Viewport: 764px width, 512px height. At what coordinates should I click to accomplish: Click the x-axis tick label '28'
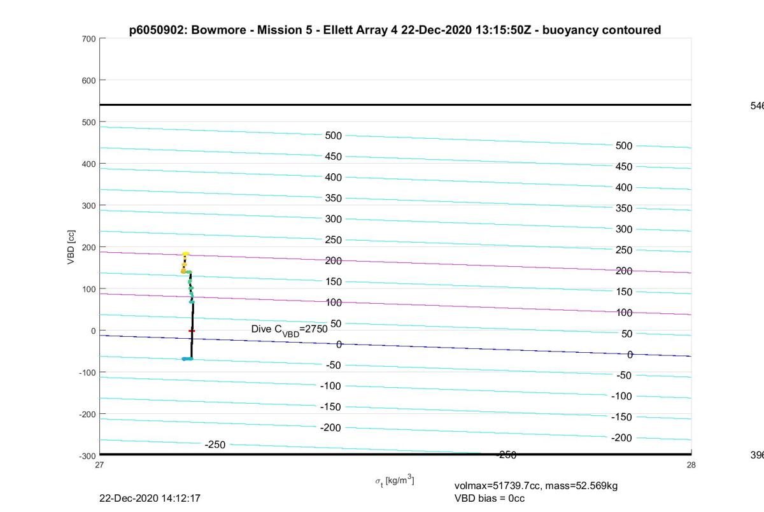click(x=691, y=465)
